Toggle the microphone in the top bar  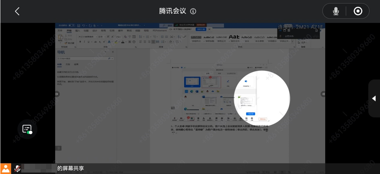pos(336,11)
